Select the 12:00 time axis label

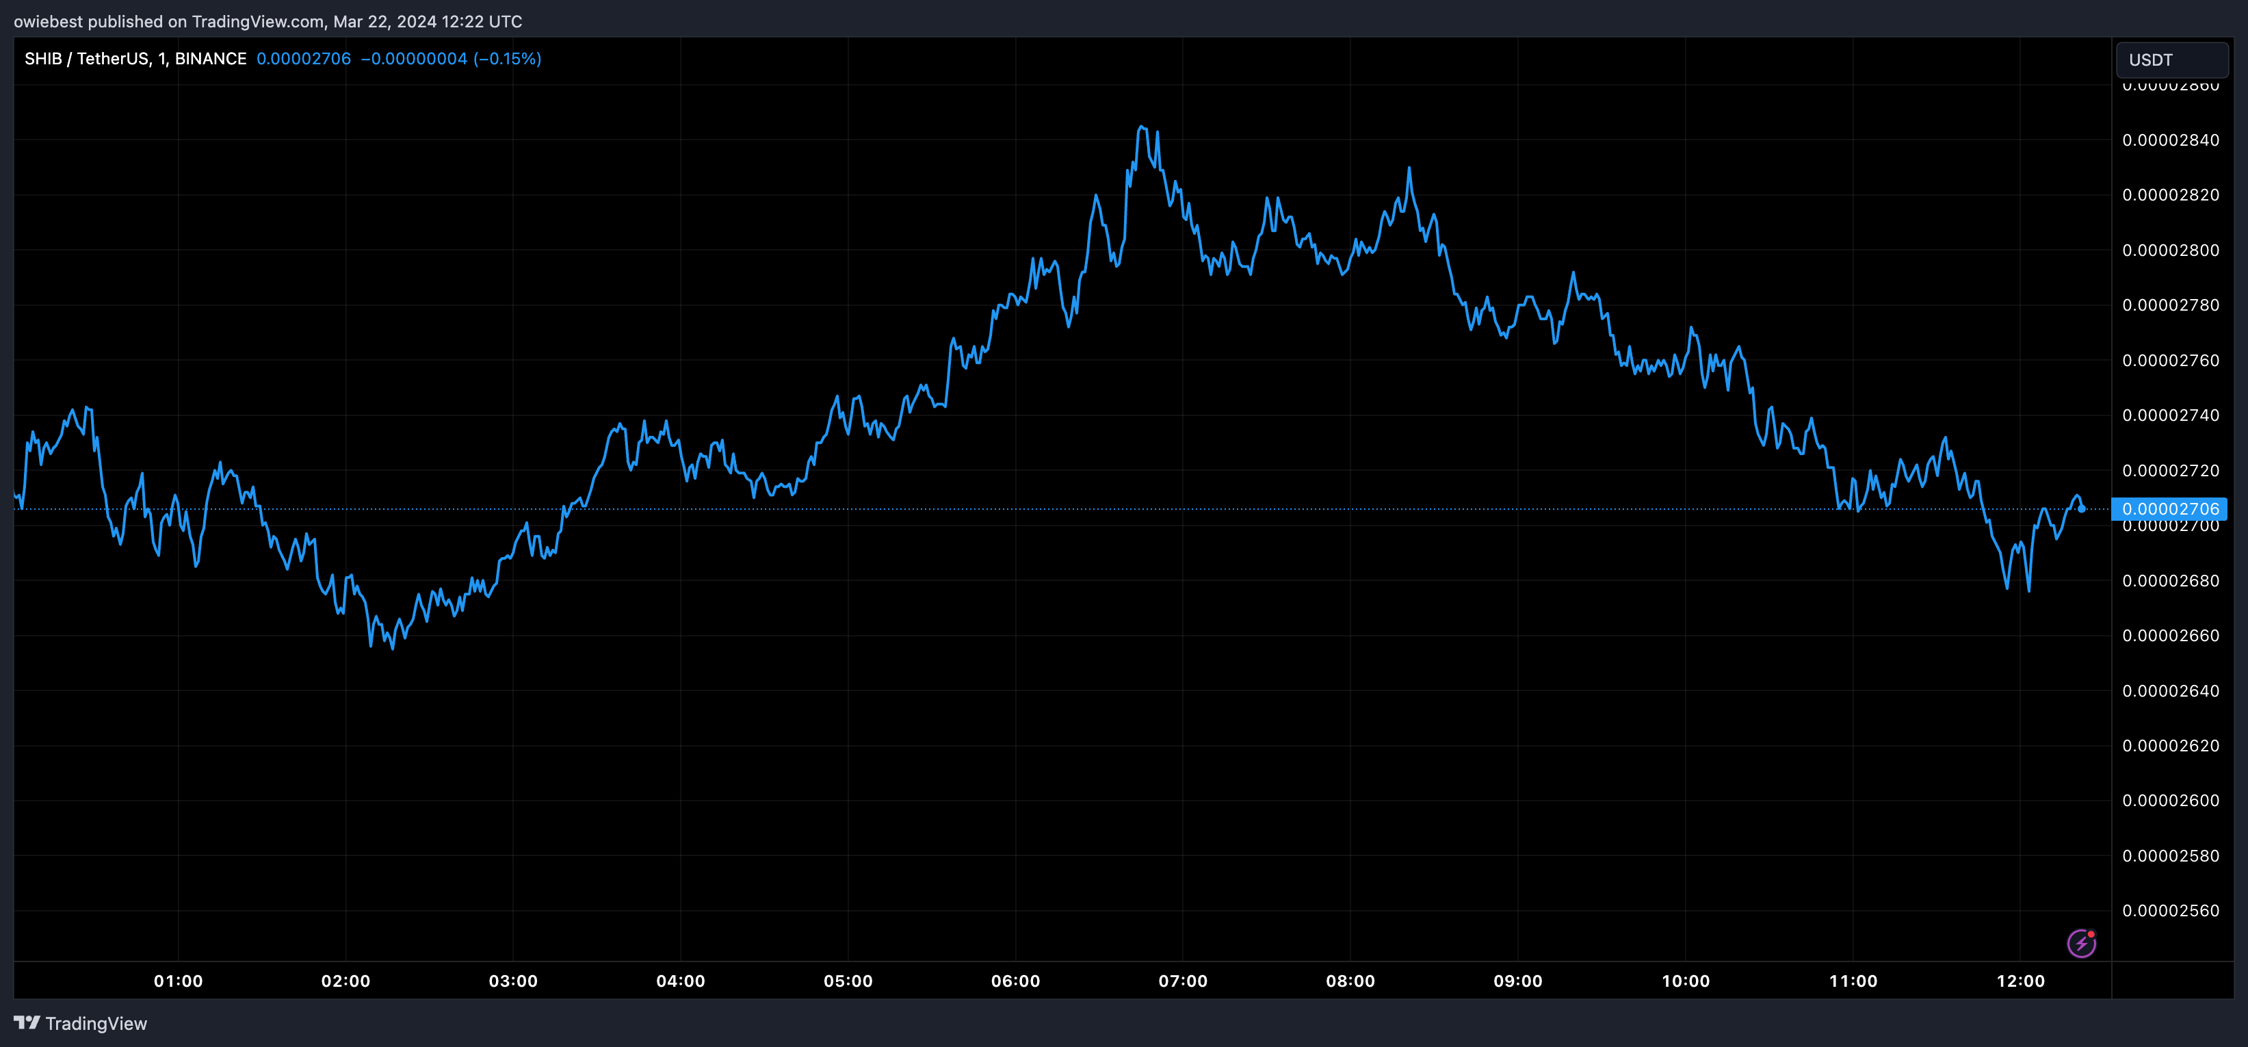pos(2020,981)
